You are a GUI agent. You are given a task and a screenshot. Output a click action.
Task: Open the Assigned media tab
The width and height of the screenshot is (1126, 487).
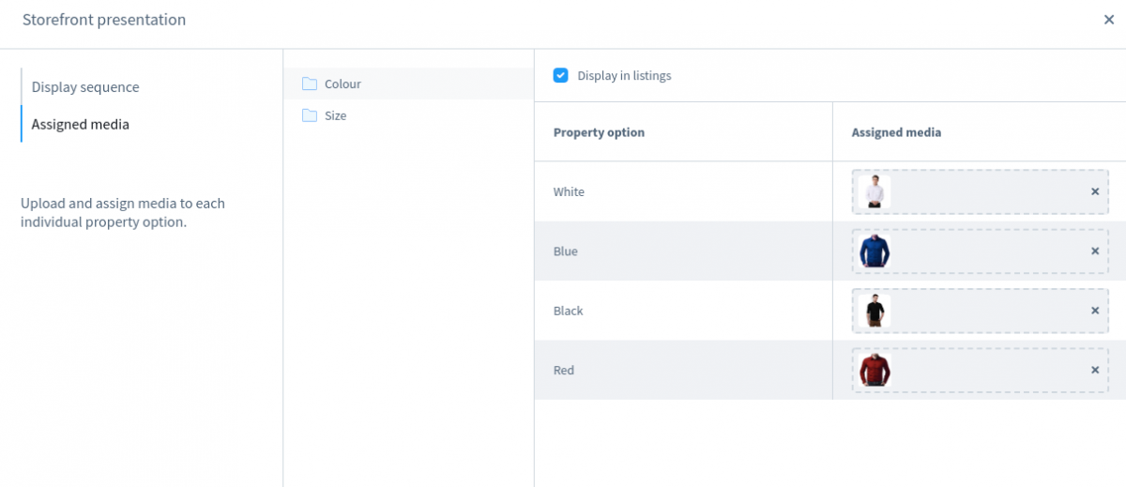[x=81, y=124]
